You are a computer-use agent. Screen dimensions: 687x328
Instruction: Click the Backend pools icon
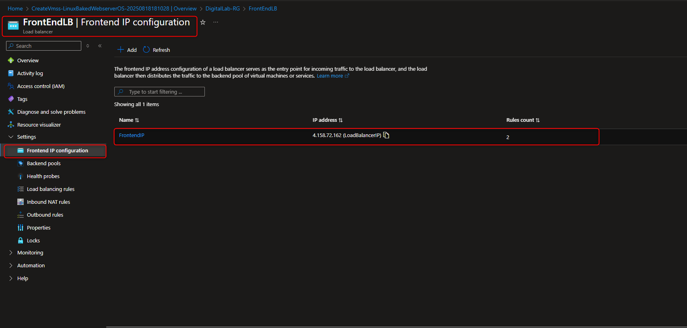(21, 163)
